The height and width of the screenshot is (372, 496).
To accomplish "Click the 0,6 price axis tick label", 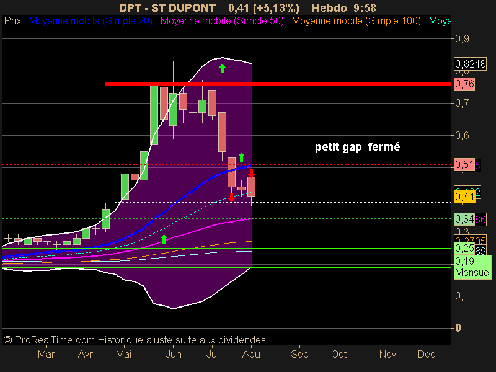I will (462, 135).
